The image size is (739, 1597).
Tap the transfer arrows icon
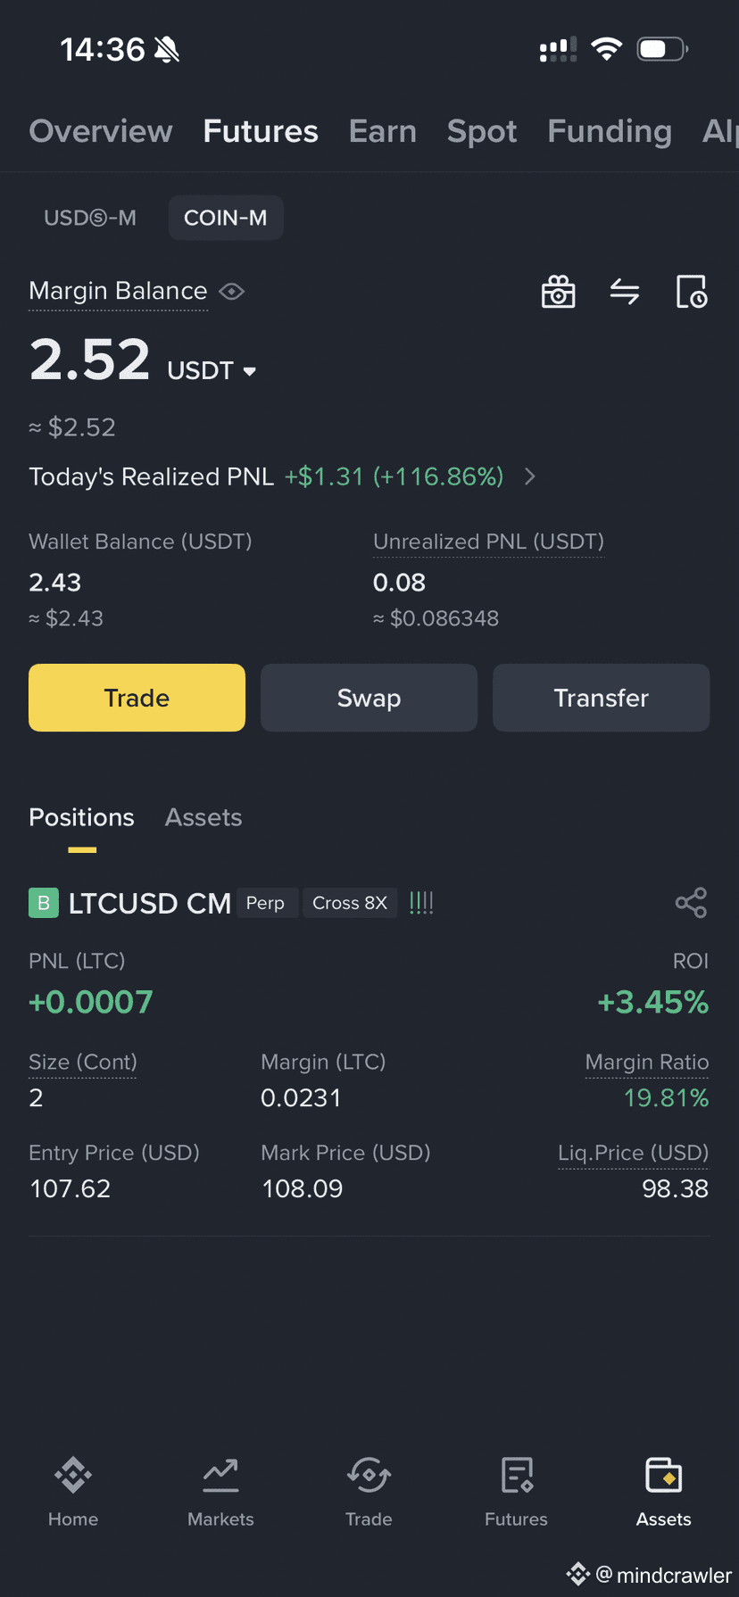coord(625,292)
